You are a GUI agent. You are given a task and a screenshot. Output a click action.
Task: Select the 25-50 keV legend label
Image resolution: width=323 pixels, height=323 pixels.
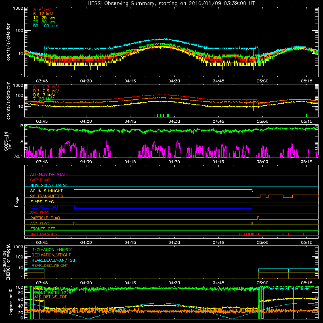[44, 22]
